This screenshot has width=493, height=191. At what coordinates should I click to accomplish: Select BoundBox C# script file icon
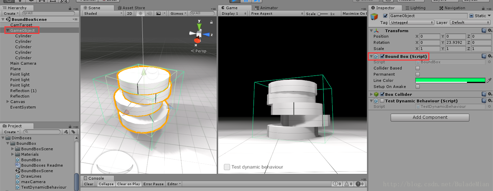click(18, 160)
